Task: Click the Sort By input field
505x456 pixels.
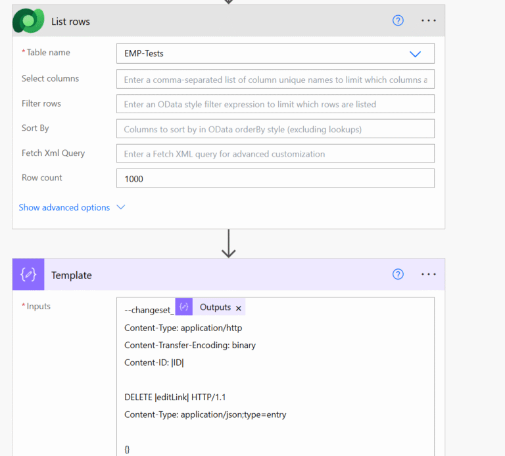Action: 275,128
